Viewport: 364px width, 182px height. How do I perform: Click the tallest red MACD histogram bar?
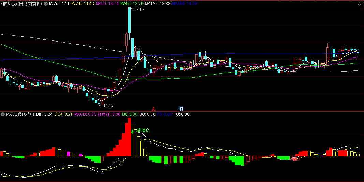click(130, 137)
